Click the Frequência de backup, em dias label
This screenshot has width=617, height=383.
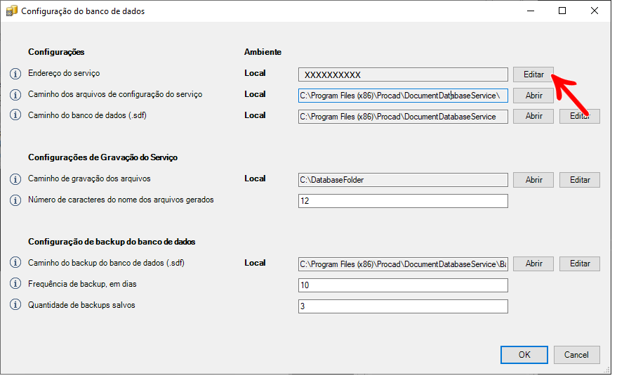point(82,284)
